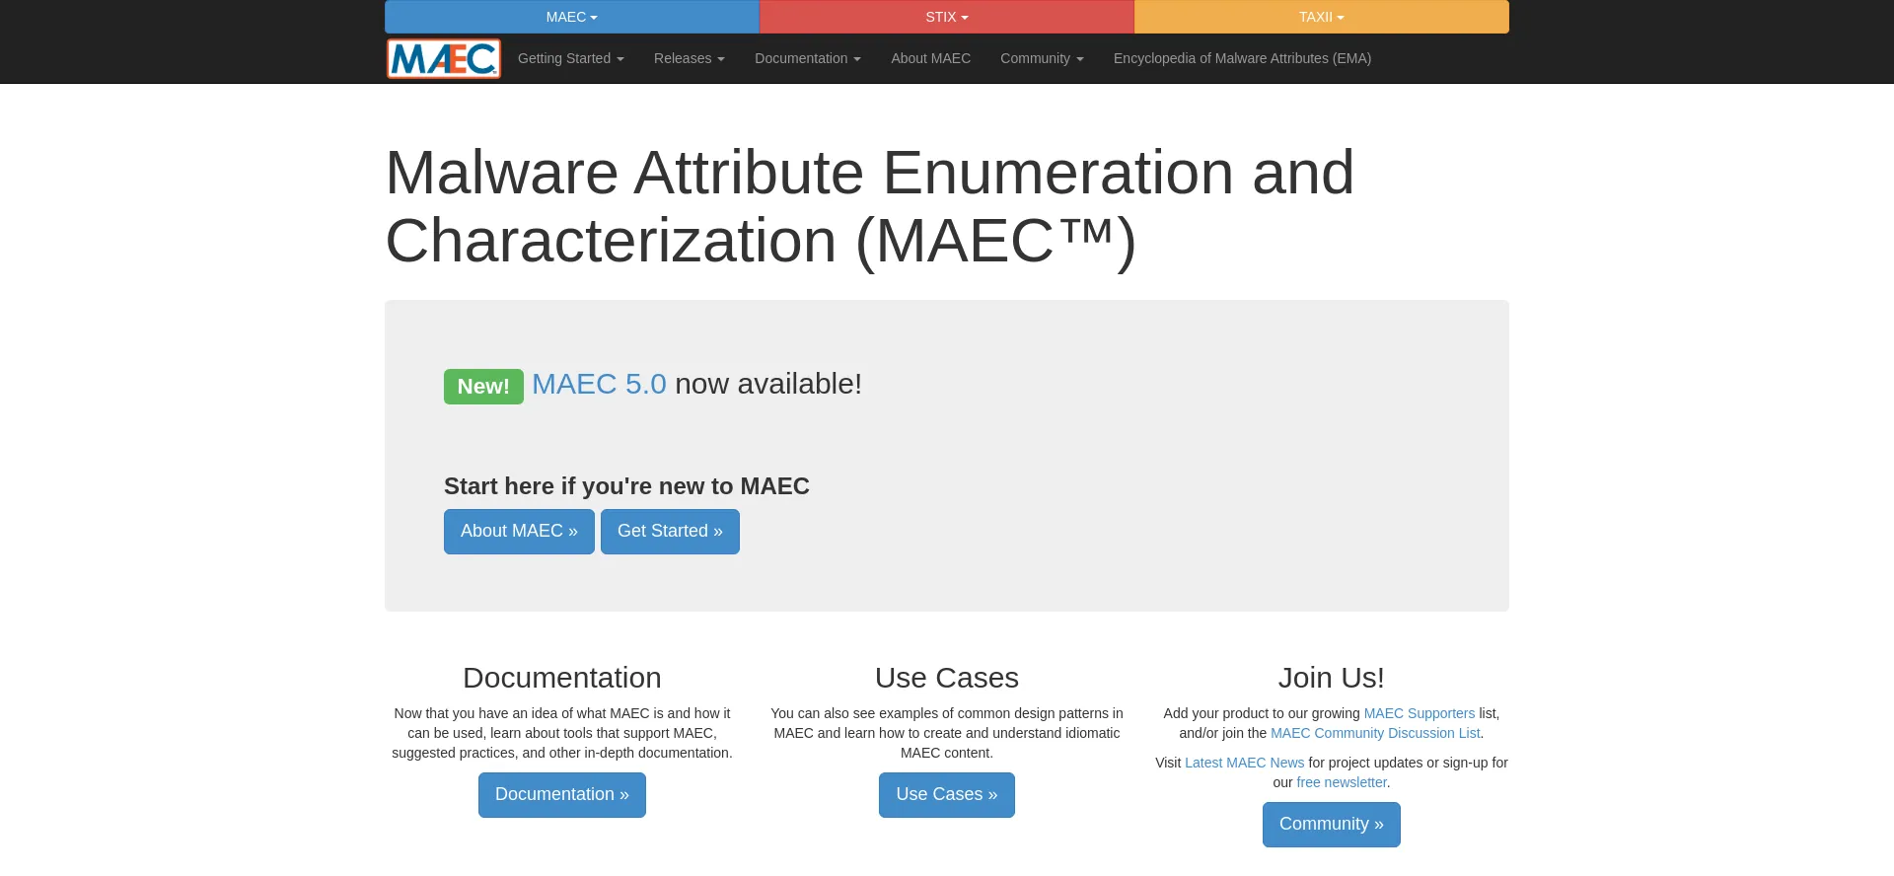Expand the Documentation nav menu
This screenshot has width=1894, height=876.
click(808, 58)
